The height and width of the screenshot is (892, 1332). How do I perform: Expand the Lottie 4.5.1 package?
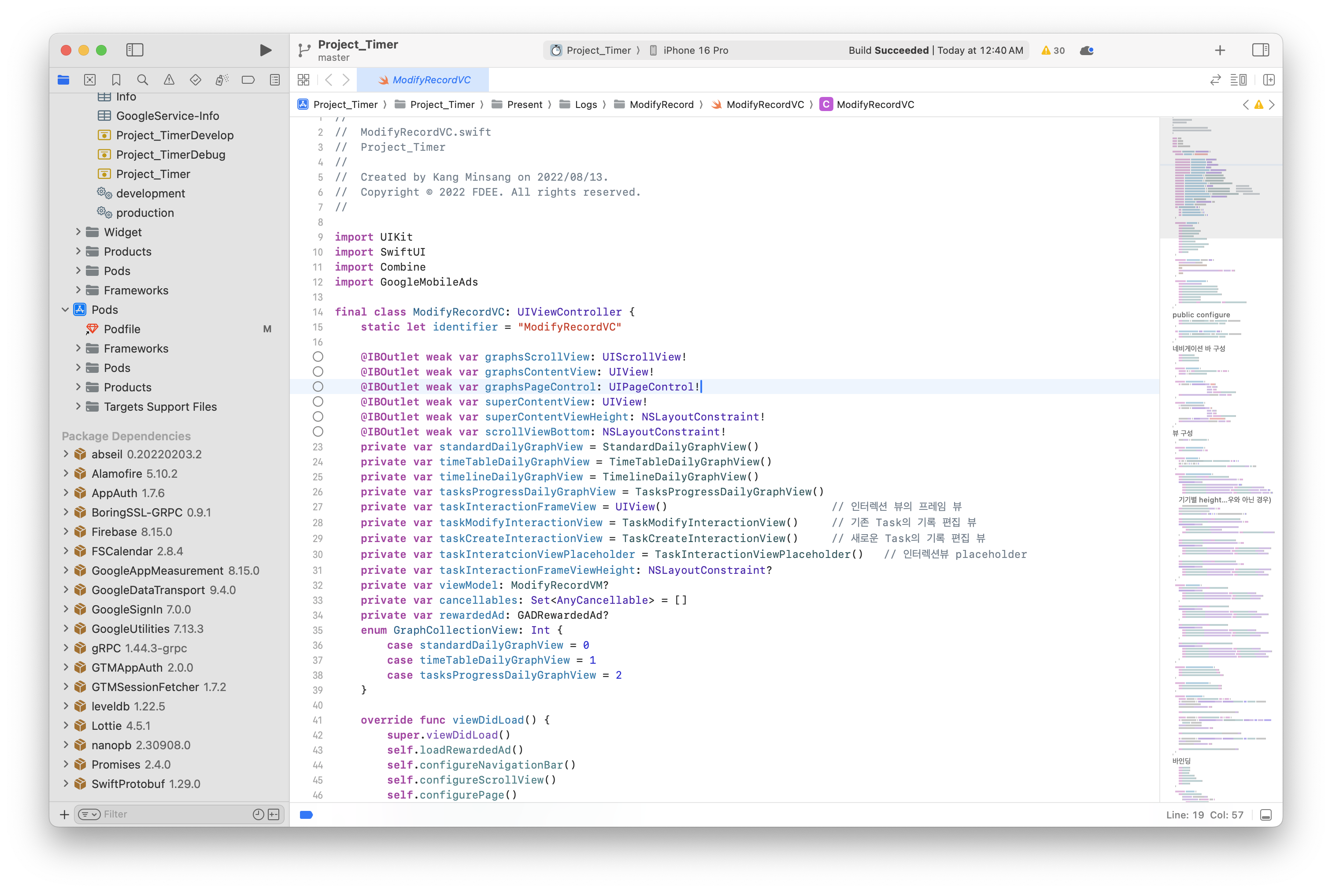pyautogui.click(x=65, y=725)
